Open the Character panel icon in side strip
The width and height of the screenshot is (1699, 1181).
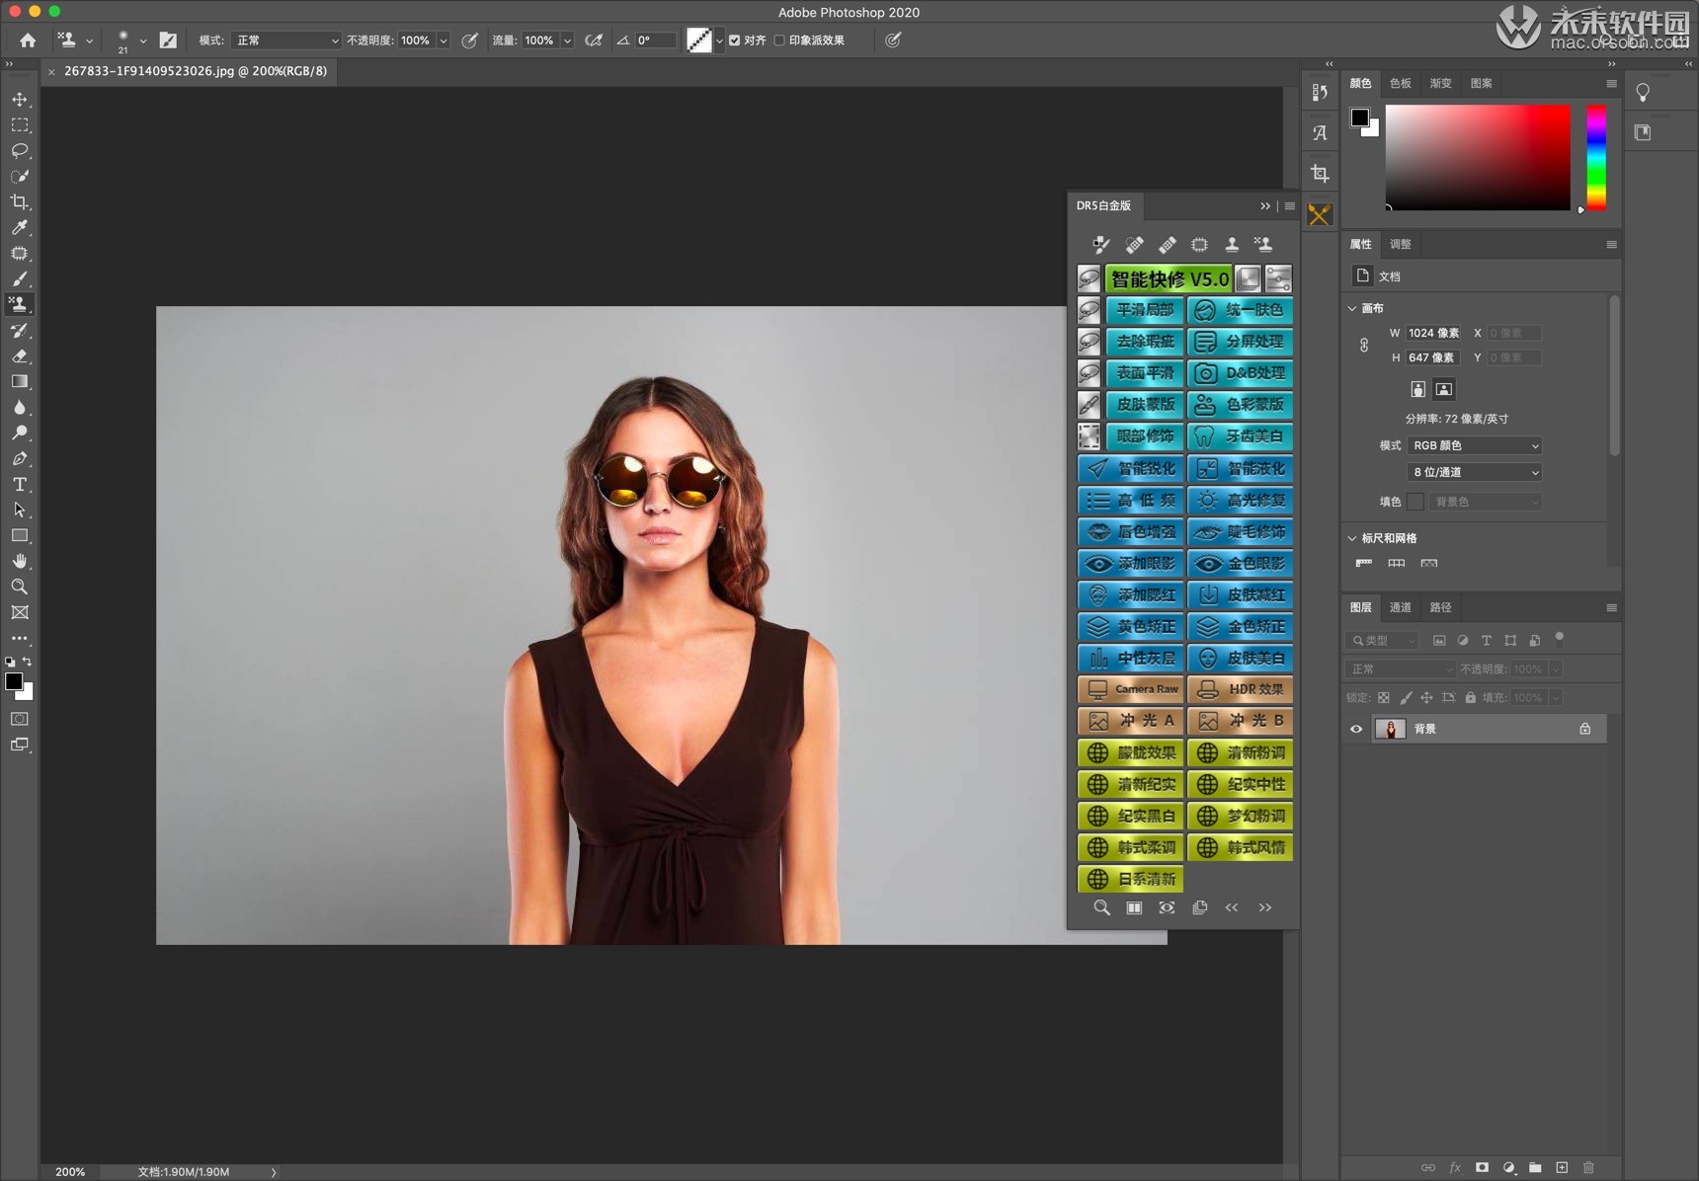click(x=1320, y=132)
